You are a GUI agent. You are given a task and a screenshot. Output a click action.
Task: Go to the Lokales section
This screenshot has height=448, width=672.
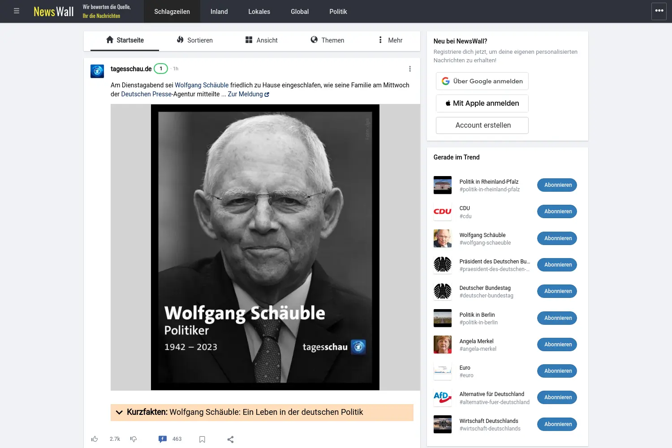click(259, 12)
